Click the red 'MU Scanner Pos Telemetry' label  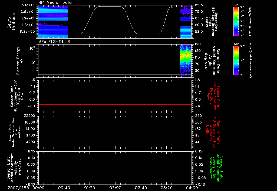coord(213,132)
